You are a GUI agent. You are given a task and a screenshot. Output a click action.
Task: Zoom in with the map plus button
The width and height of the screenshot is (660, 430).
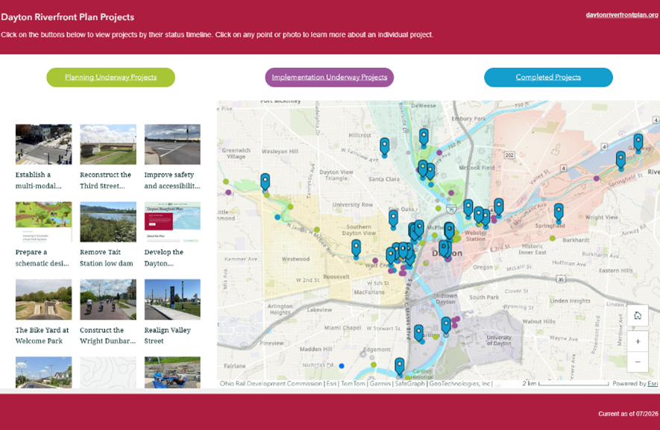click(x=638, y=341)
